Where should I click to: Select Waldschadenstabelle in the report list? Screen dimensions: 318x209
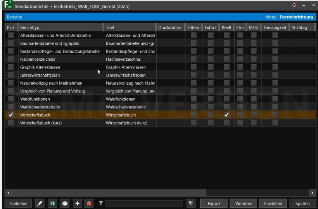(x=61, y=107)
